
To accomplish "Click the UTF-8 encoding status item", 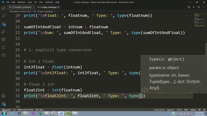I will point(179,110).
